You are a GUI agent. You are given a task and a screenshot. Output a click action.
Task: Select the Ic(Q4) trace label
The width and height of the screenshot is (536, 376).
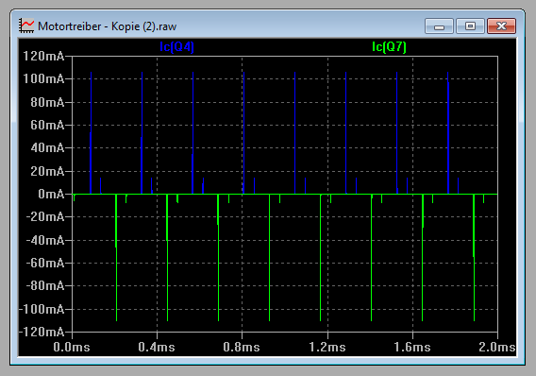(x=176, y=47)
